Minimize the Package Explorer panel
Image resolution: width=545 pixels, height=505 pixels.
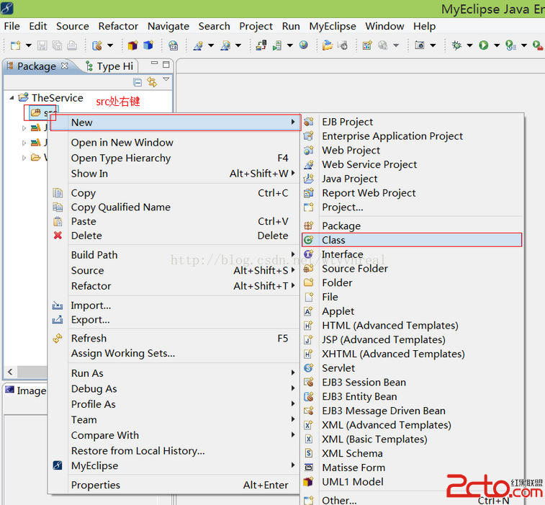click(x=154, y=63)
